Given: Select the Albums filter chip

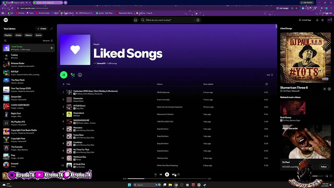Looking at the screenshot, I should (28, 35).
